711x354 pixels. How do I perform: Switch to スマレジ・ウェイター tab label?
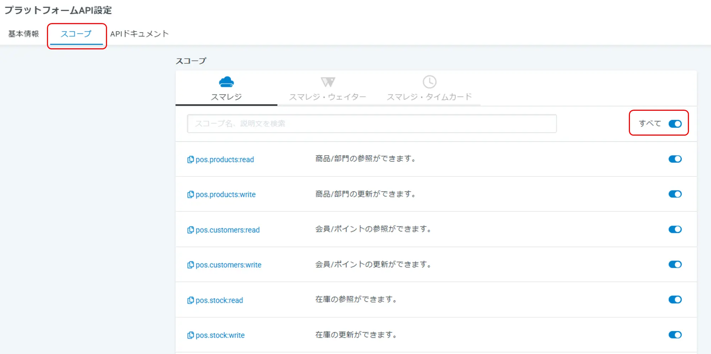(x=327, y=97)
